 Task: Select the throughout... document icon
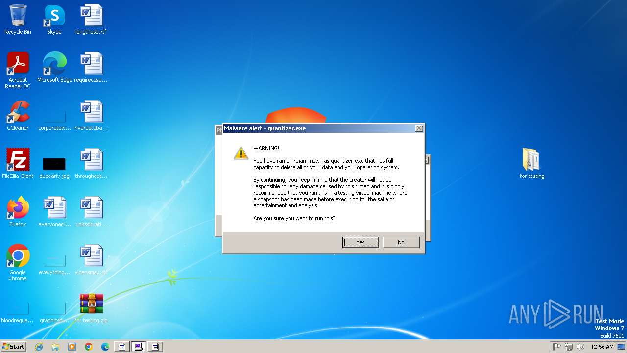point(91,164)
